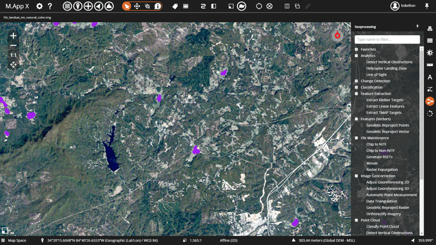The image size is (436, 245).
Task: Select the pan move tool
Action: click(x=137, y=6)
